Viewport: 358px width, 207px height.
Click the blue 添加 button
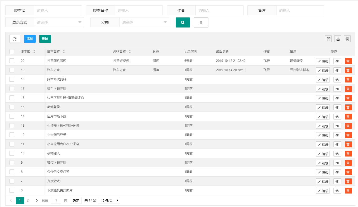(x=30, y=39)
